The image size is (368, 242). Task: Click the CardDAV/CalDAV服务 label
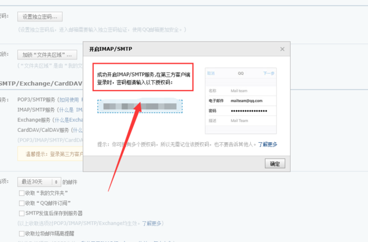pyautogui.click(x=43, y=130)
